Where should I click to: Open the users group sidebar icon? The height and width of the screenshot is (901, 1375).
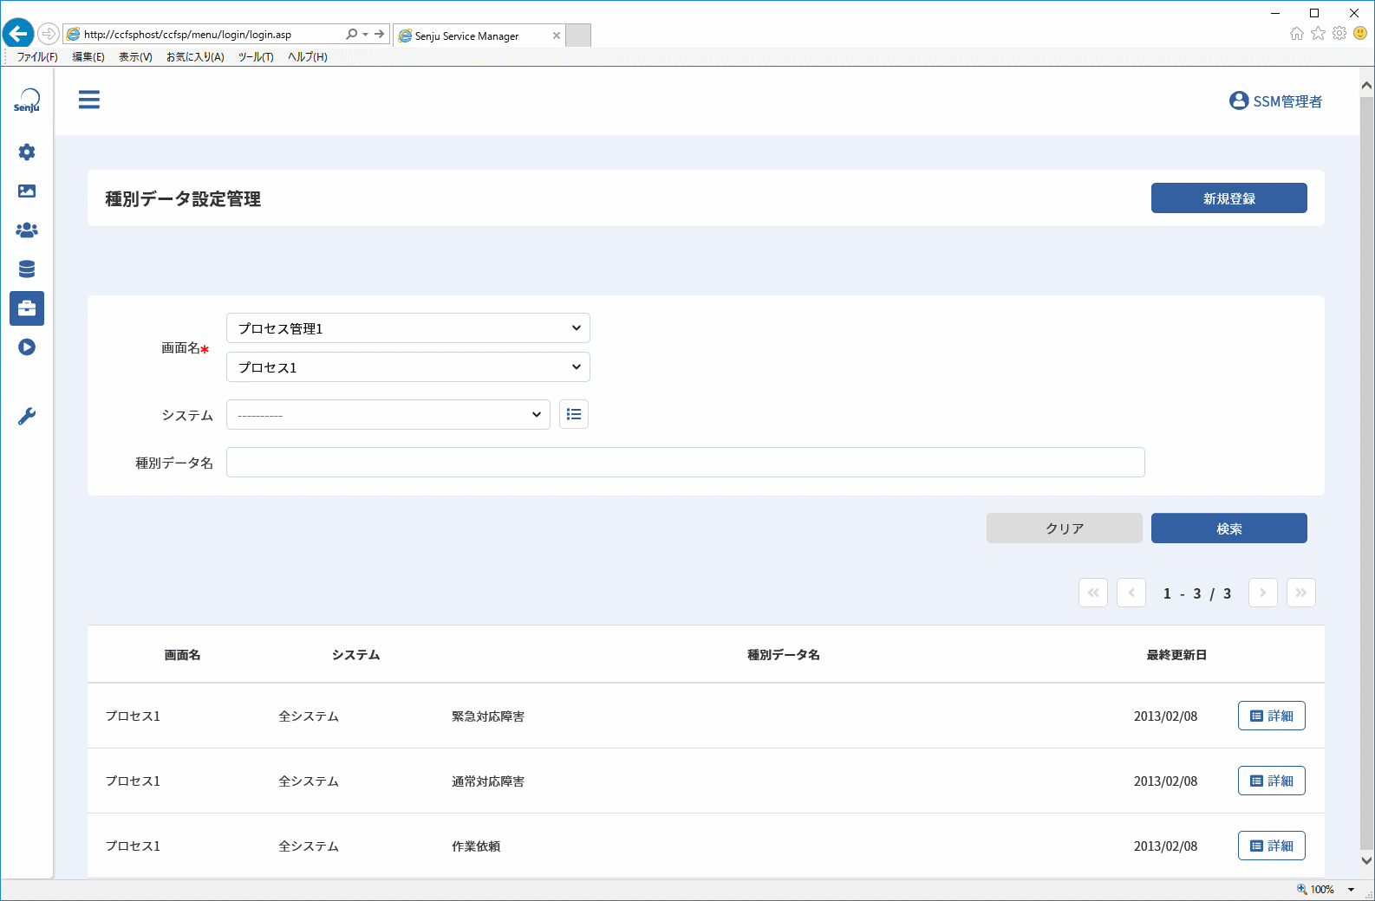click(x=27, y=230)
